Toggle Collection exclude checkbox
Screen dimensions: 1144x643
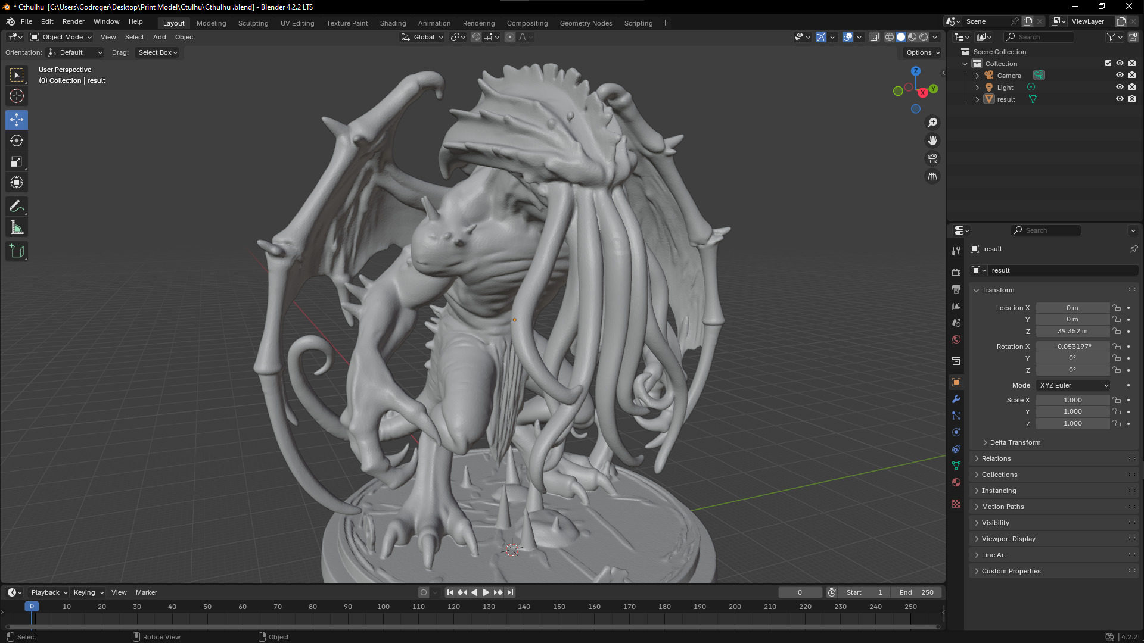tap(1108, 63)
